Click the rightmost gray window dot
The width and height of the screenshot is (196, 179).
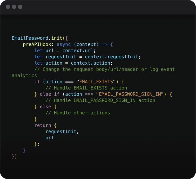coord(20,7)
